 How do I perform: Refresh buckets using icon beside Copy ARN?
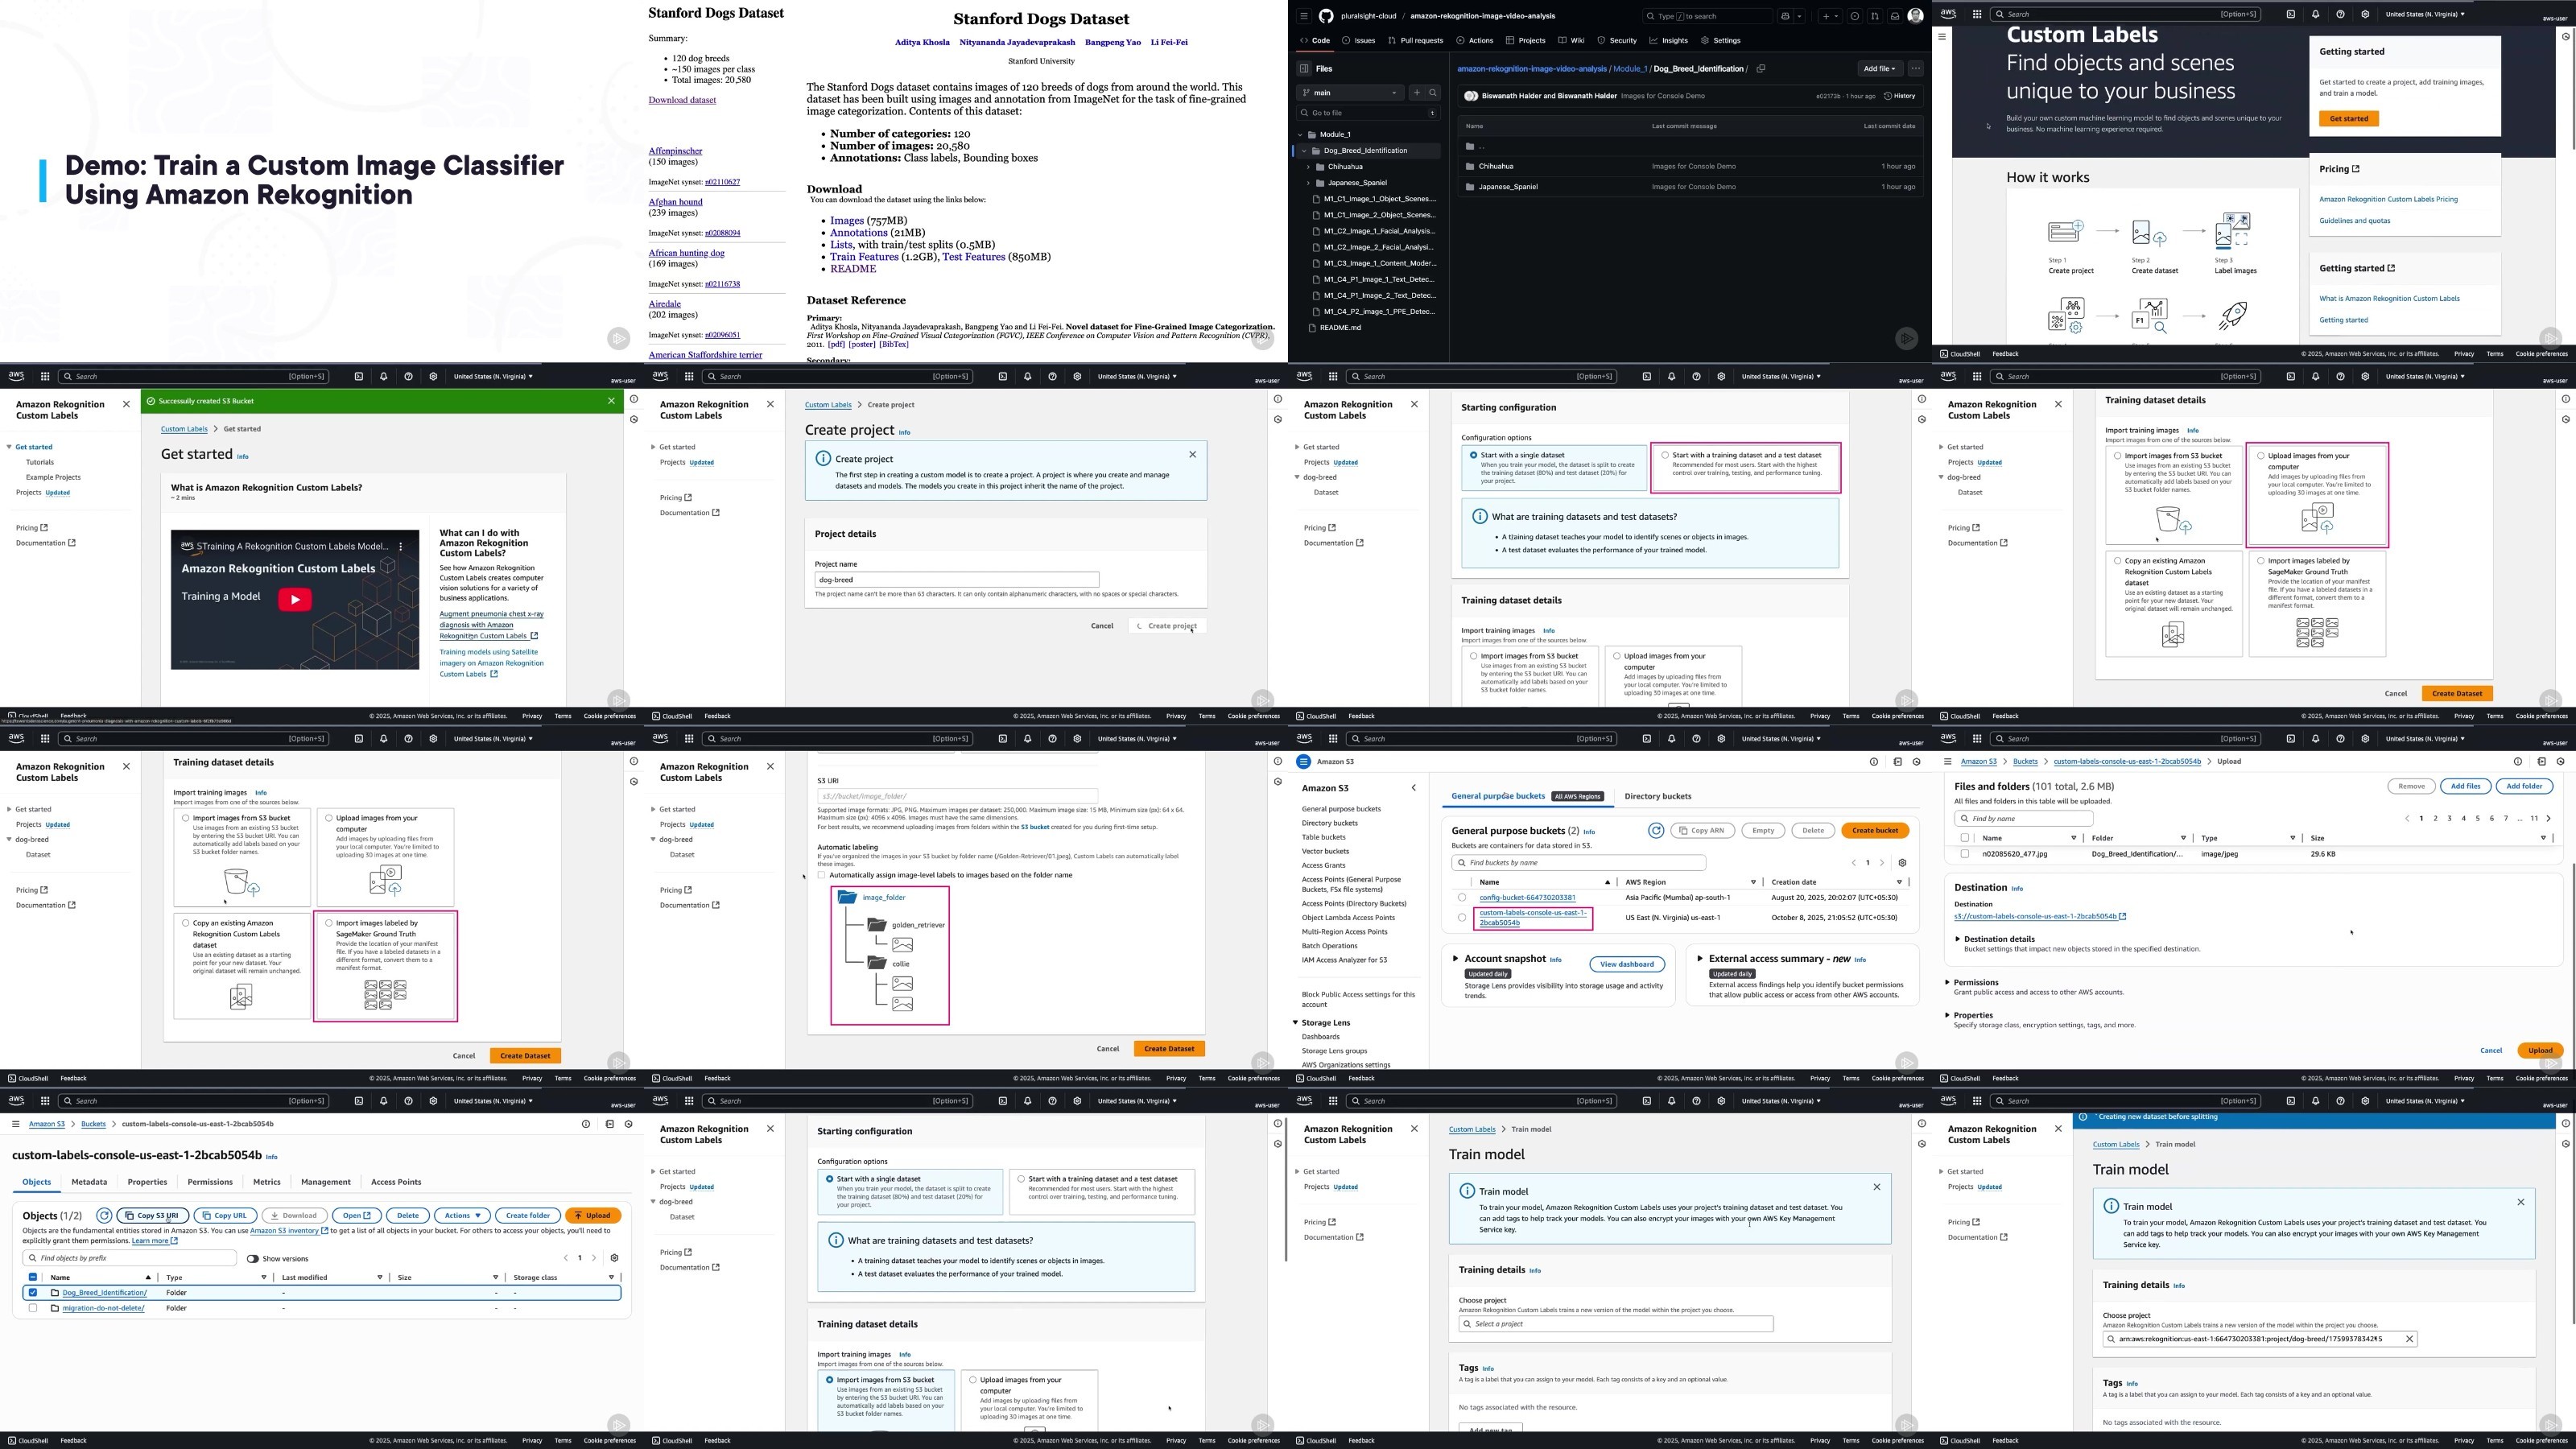tap(1656, 830)
